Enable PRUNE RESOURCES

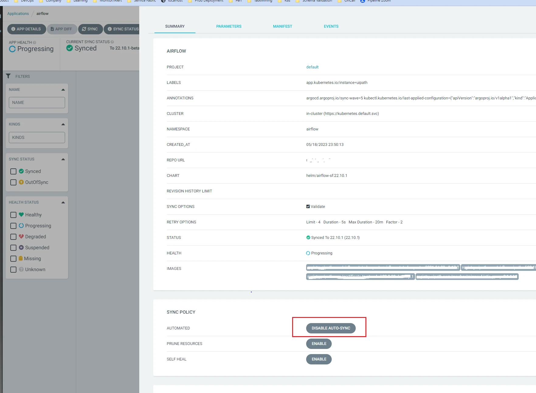coord(319,344)
